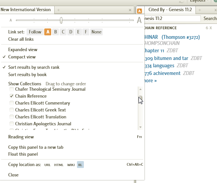Click the Search button in Cited By panel

[x=210, y=18]
